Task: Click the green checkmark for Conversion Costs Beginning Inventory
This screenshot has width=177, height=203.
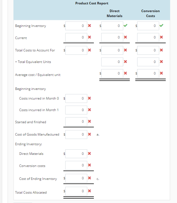Action: [161, 25]
